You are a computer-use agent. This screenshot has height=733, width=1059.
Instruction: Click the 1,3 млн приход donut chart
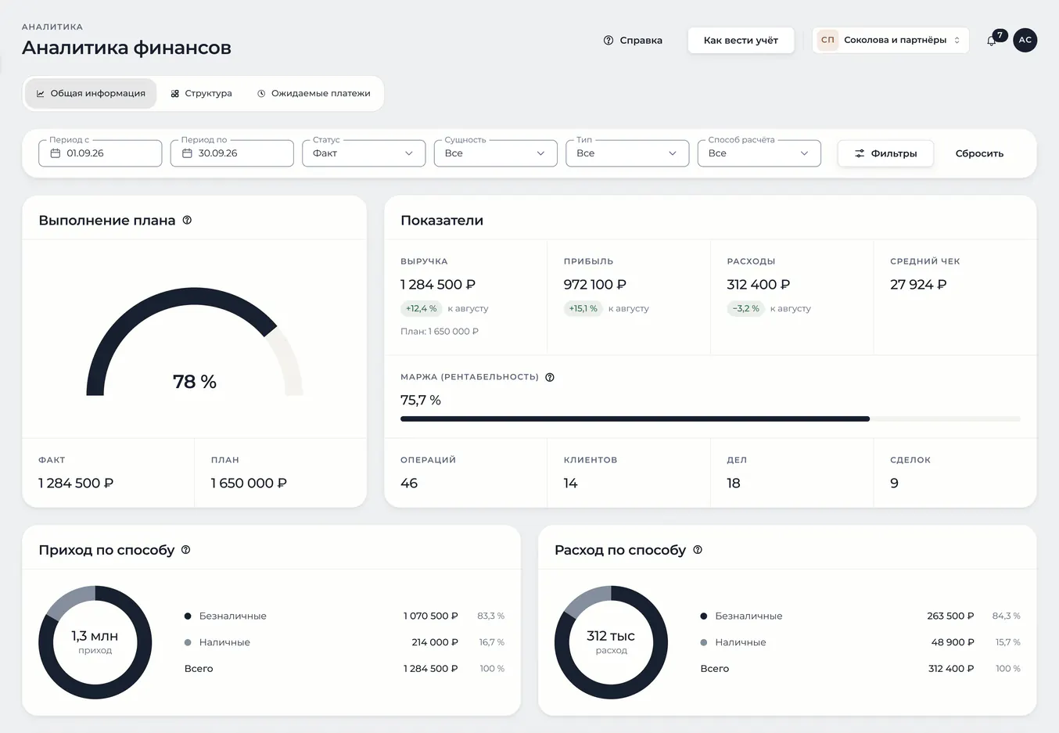point(95,642)
